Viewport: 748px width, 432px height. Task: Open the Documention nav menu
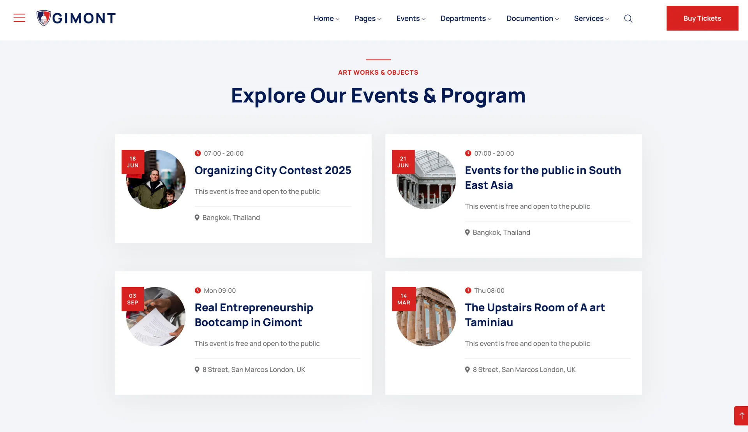pos(532,18)
